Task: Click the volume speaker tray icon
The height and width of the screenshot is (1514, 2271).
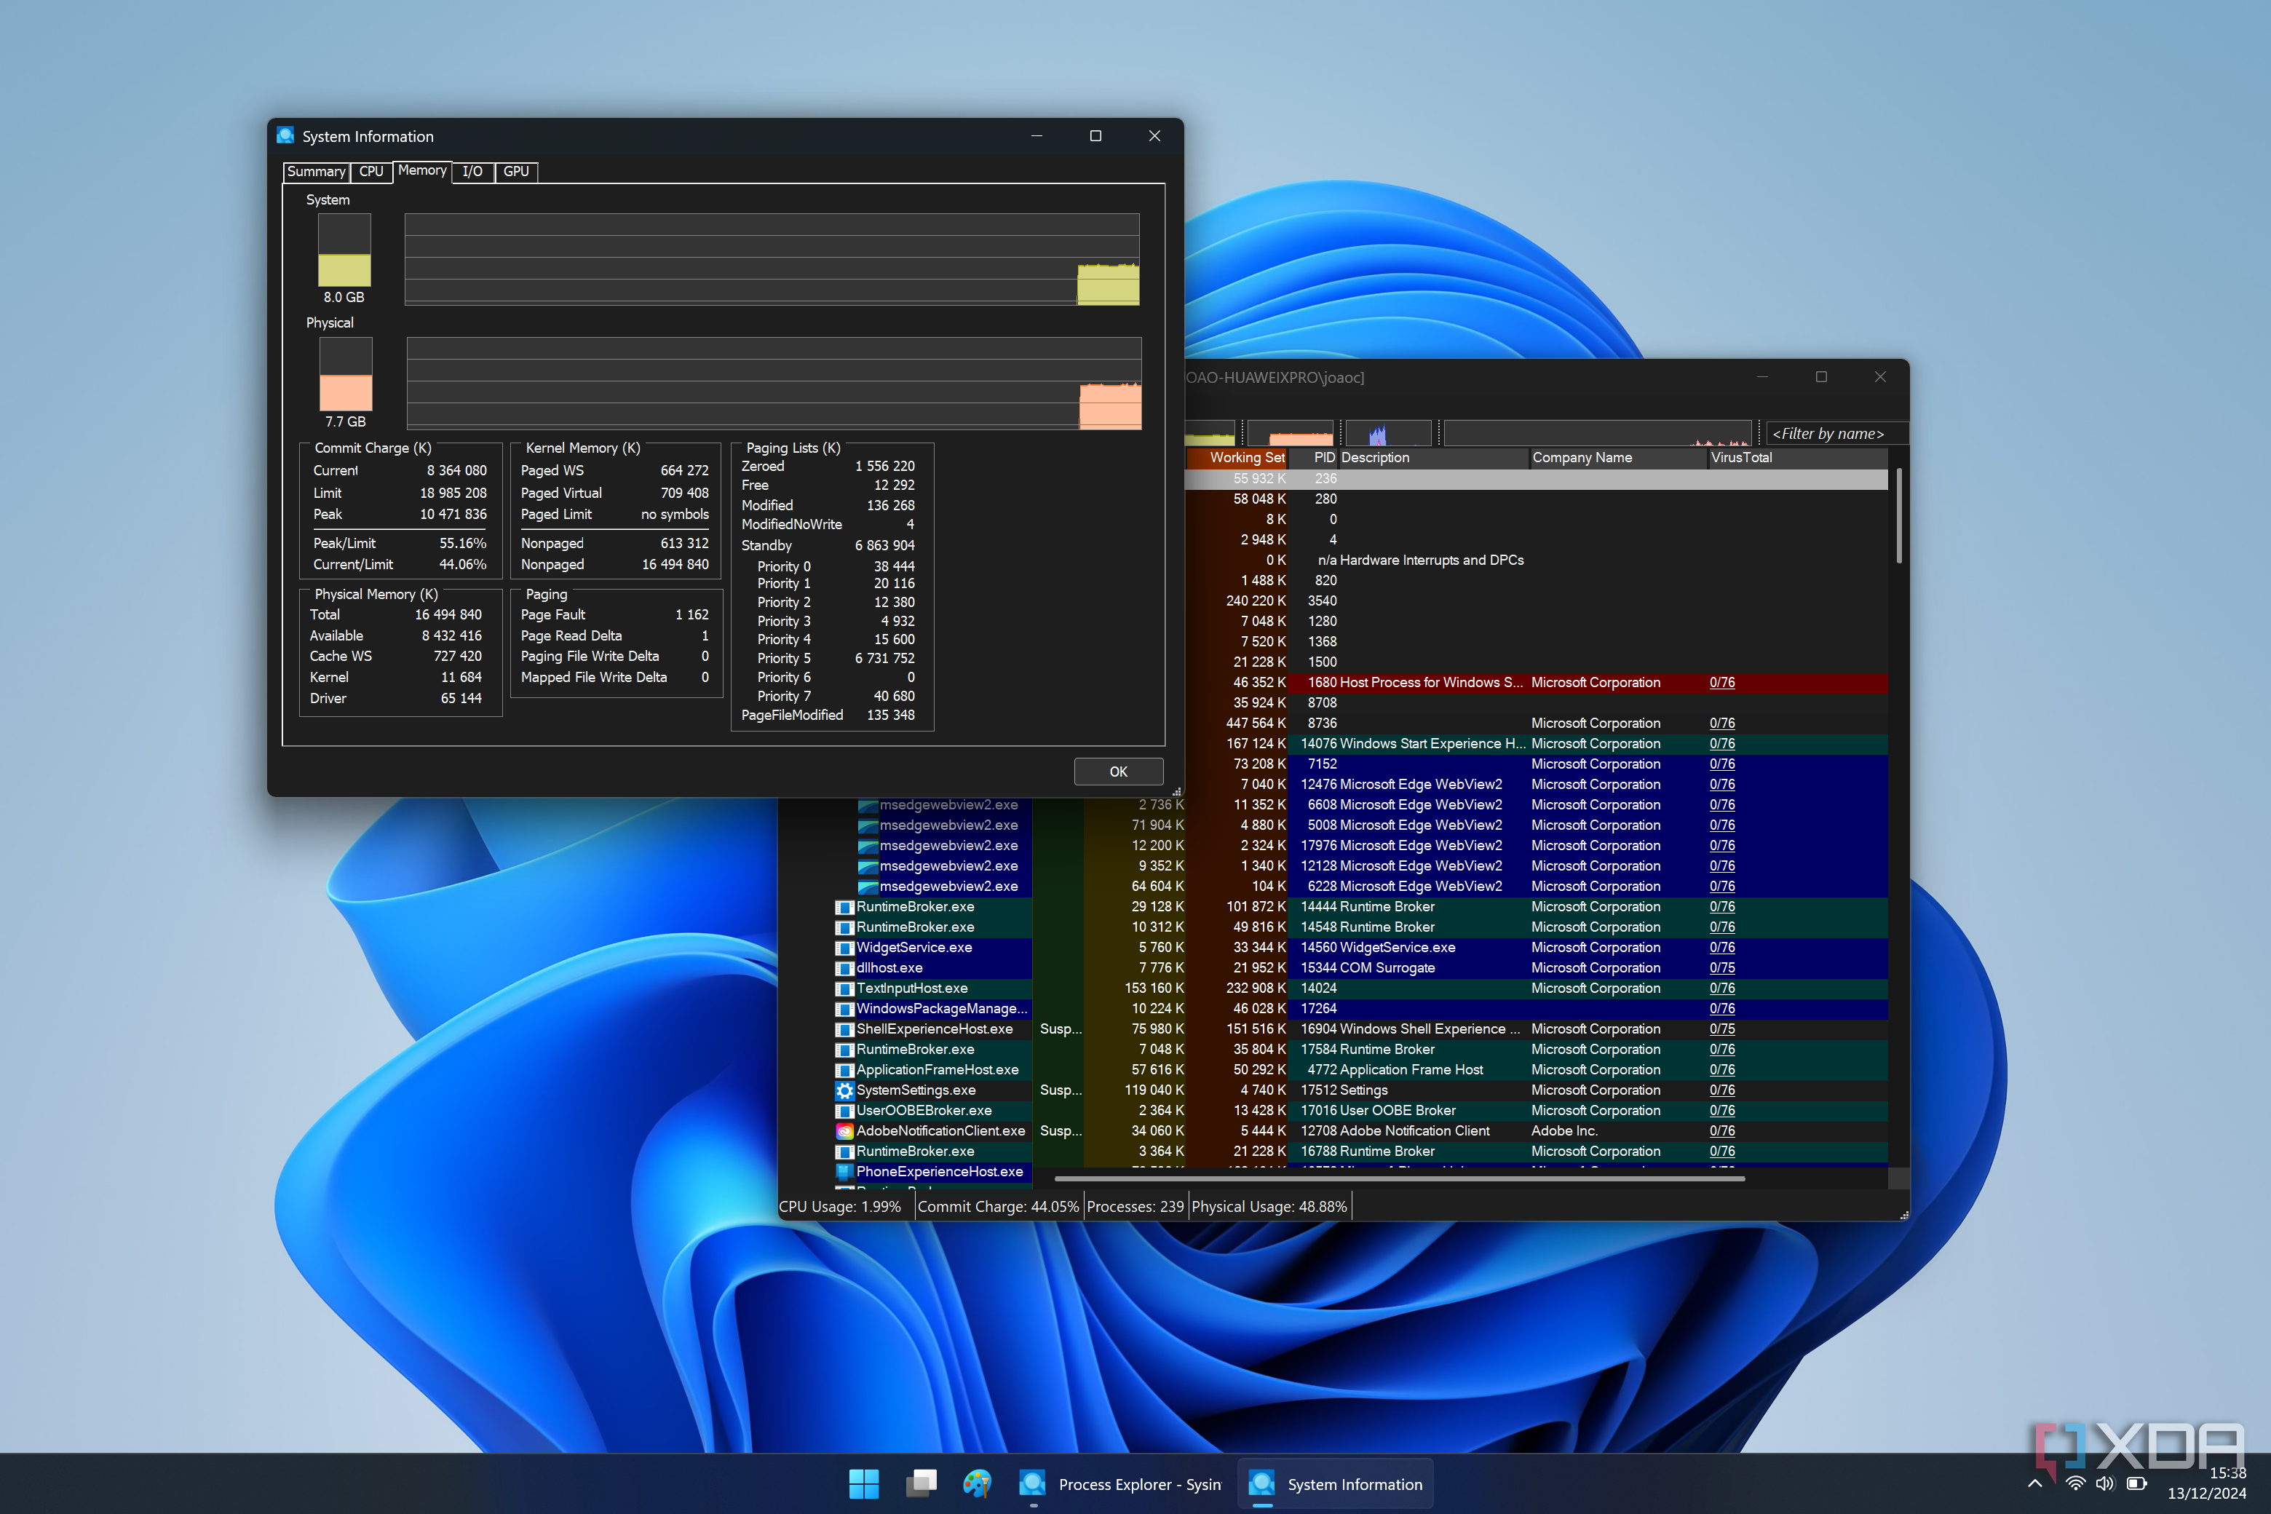Action: (2105, 1483)
